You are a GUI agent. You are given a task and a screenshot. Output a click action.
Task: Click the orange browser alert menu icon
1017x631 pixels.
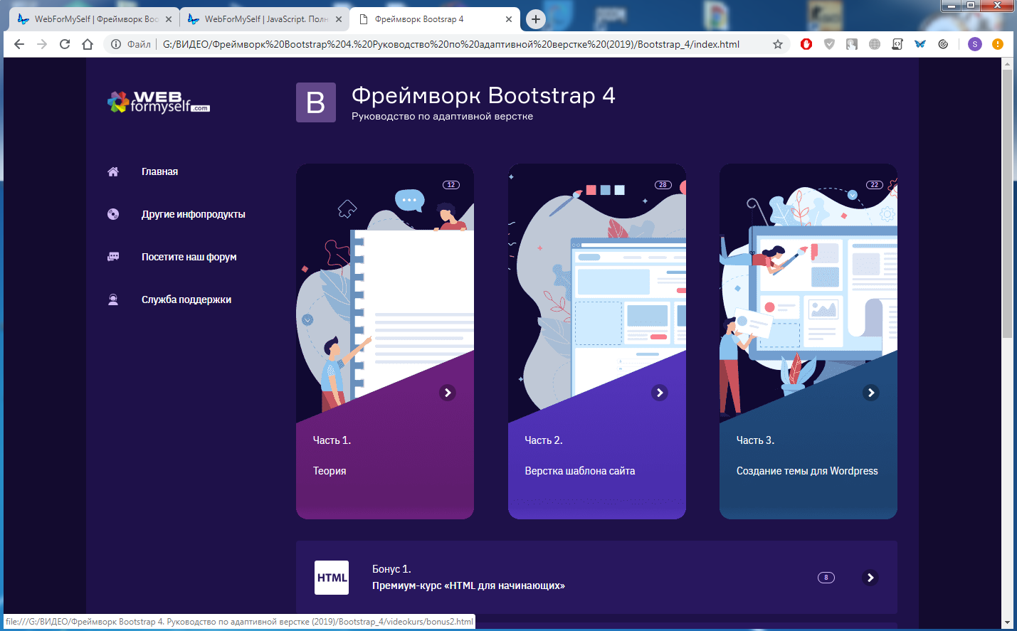pyautogui.click(x=998, y=44)
